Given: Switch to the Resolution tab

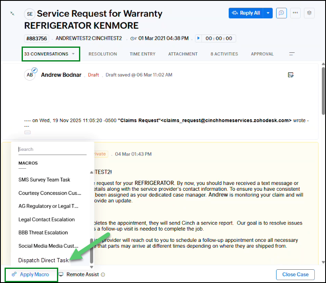Looking at the screenshot, I should tap(103, 54).
